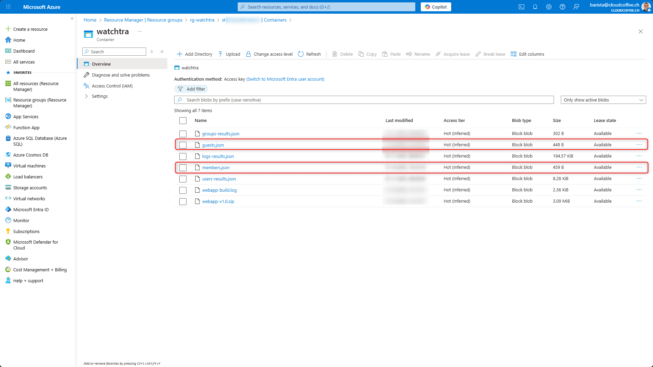The image size is (653, 367).
Task: Click the Help question mark icon
Action: [x=562, y=7]
